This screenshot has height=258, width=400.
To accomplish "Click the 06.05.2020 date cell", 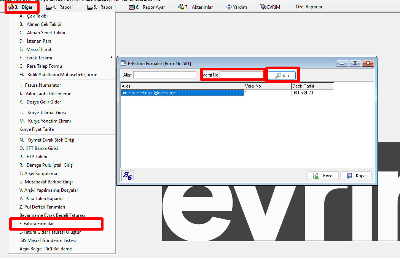I will pyautogui.click(x=312, y=93).
